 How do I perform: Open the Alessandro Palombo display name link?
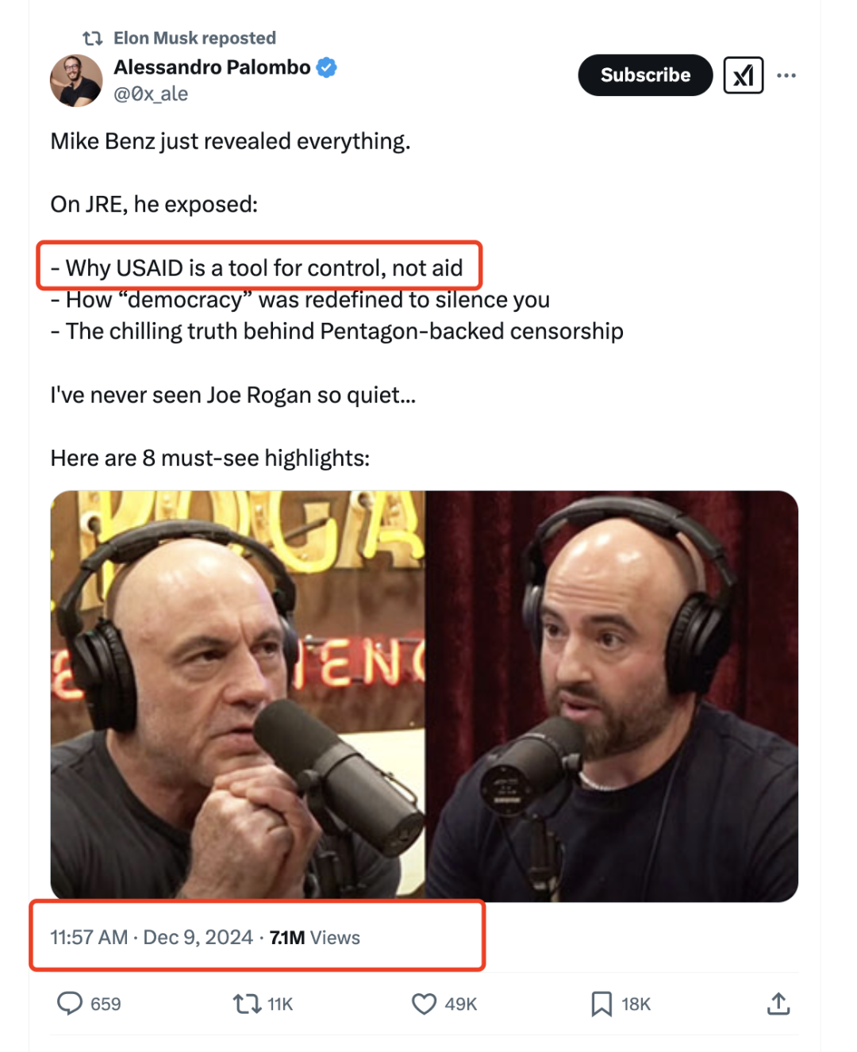(212, 67)
